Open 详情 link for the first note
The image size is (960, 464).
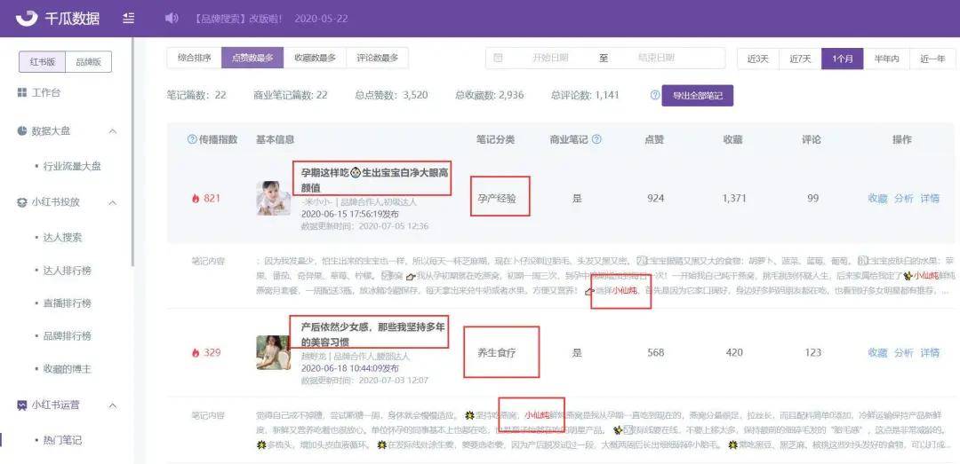pyautogui.click(x=930, y=198)
